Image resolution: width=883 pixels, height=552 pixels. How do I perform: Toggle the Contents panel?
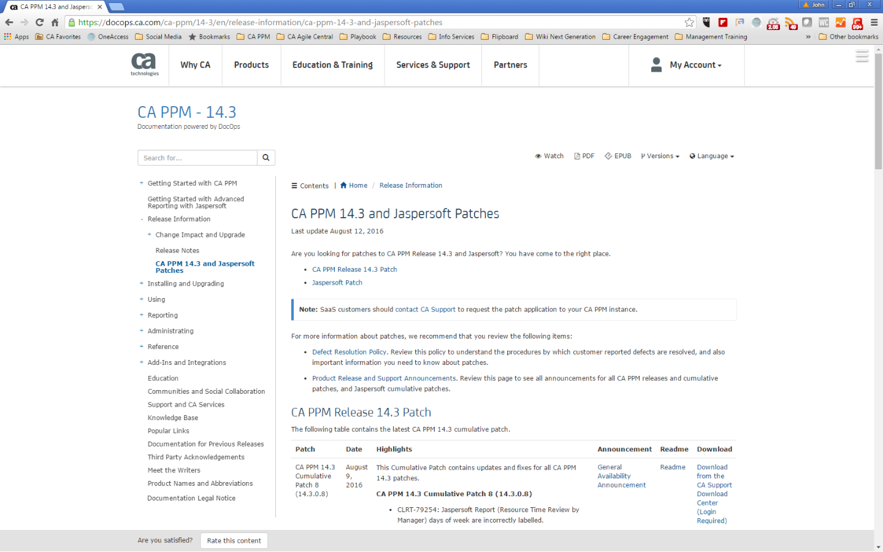(310, 186)
